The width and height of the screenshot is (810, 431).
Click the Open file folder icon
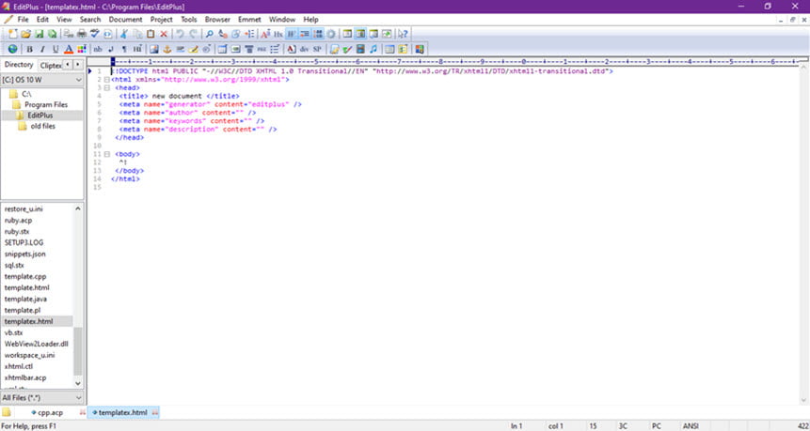click(x=25, y=34)
